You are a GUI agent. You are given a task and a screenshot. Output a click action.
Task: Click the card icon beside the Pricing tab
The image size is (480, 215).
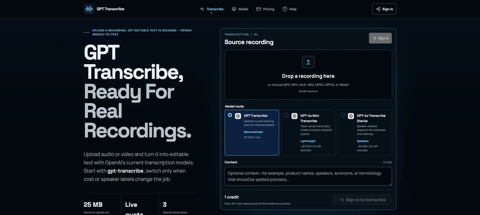(x=259, y=9)
